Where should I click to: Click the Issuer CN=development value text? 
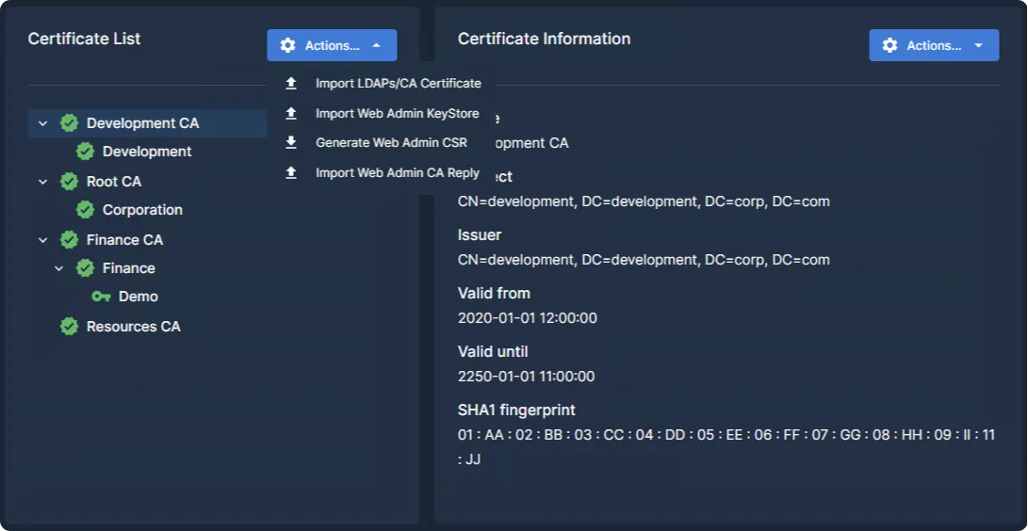644,260
